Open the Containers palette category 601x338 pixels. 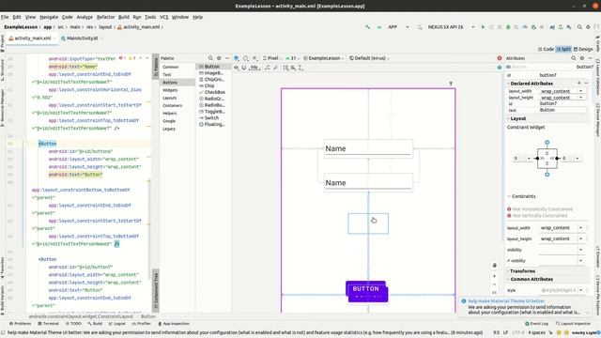[173, 105]
